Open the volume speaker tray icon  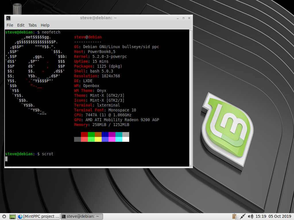(250, 217)
